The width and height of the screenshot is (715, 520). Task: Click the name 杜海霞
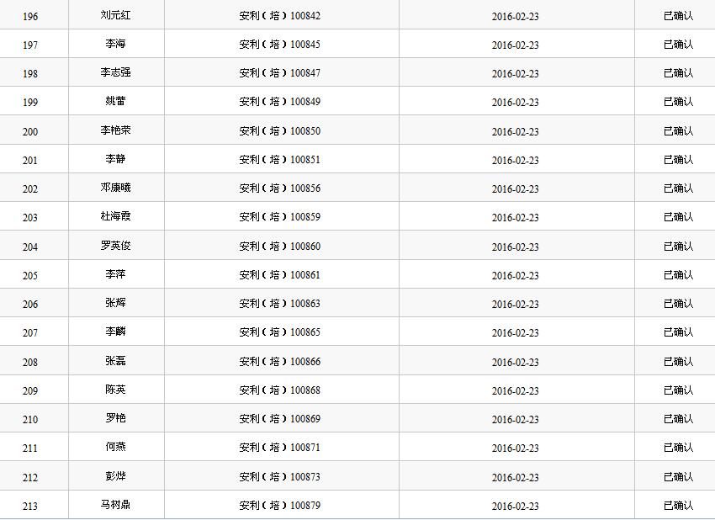click(115, 217)
